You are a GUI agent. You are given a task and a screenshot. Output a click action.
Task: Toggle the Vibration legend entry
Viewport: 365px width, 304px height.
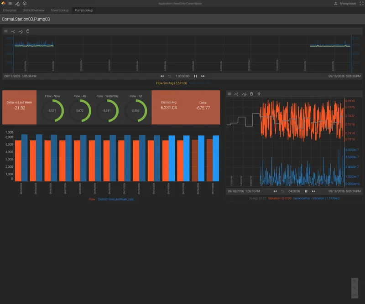[280, 198]
